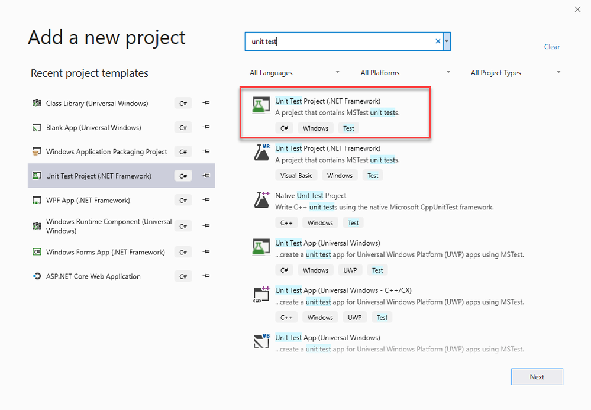
Task: Click the Windows tag on the VB Unit Test Project
Action: coord(340,176)
